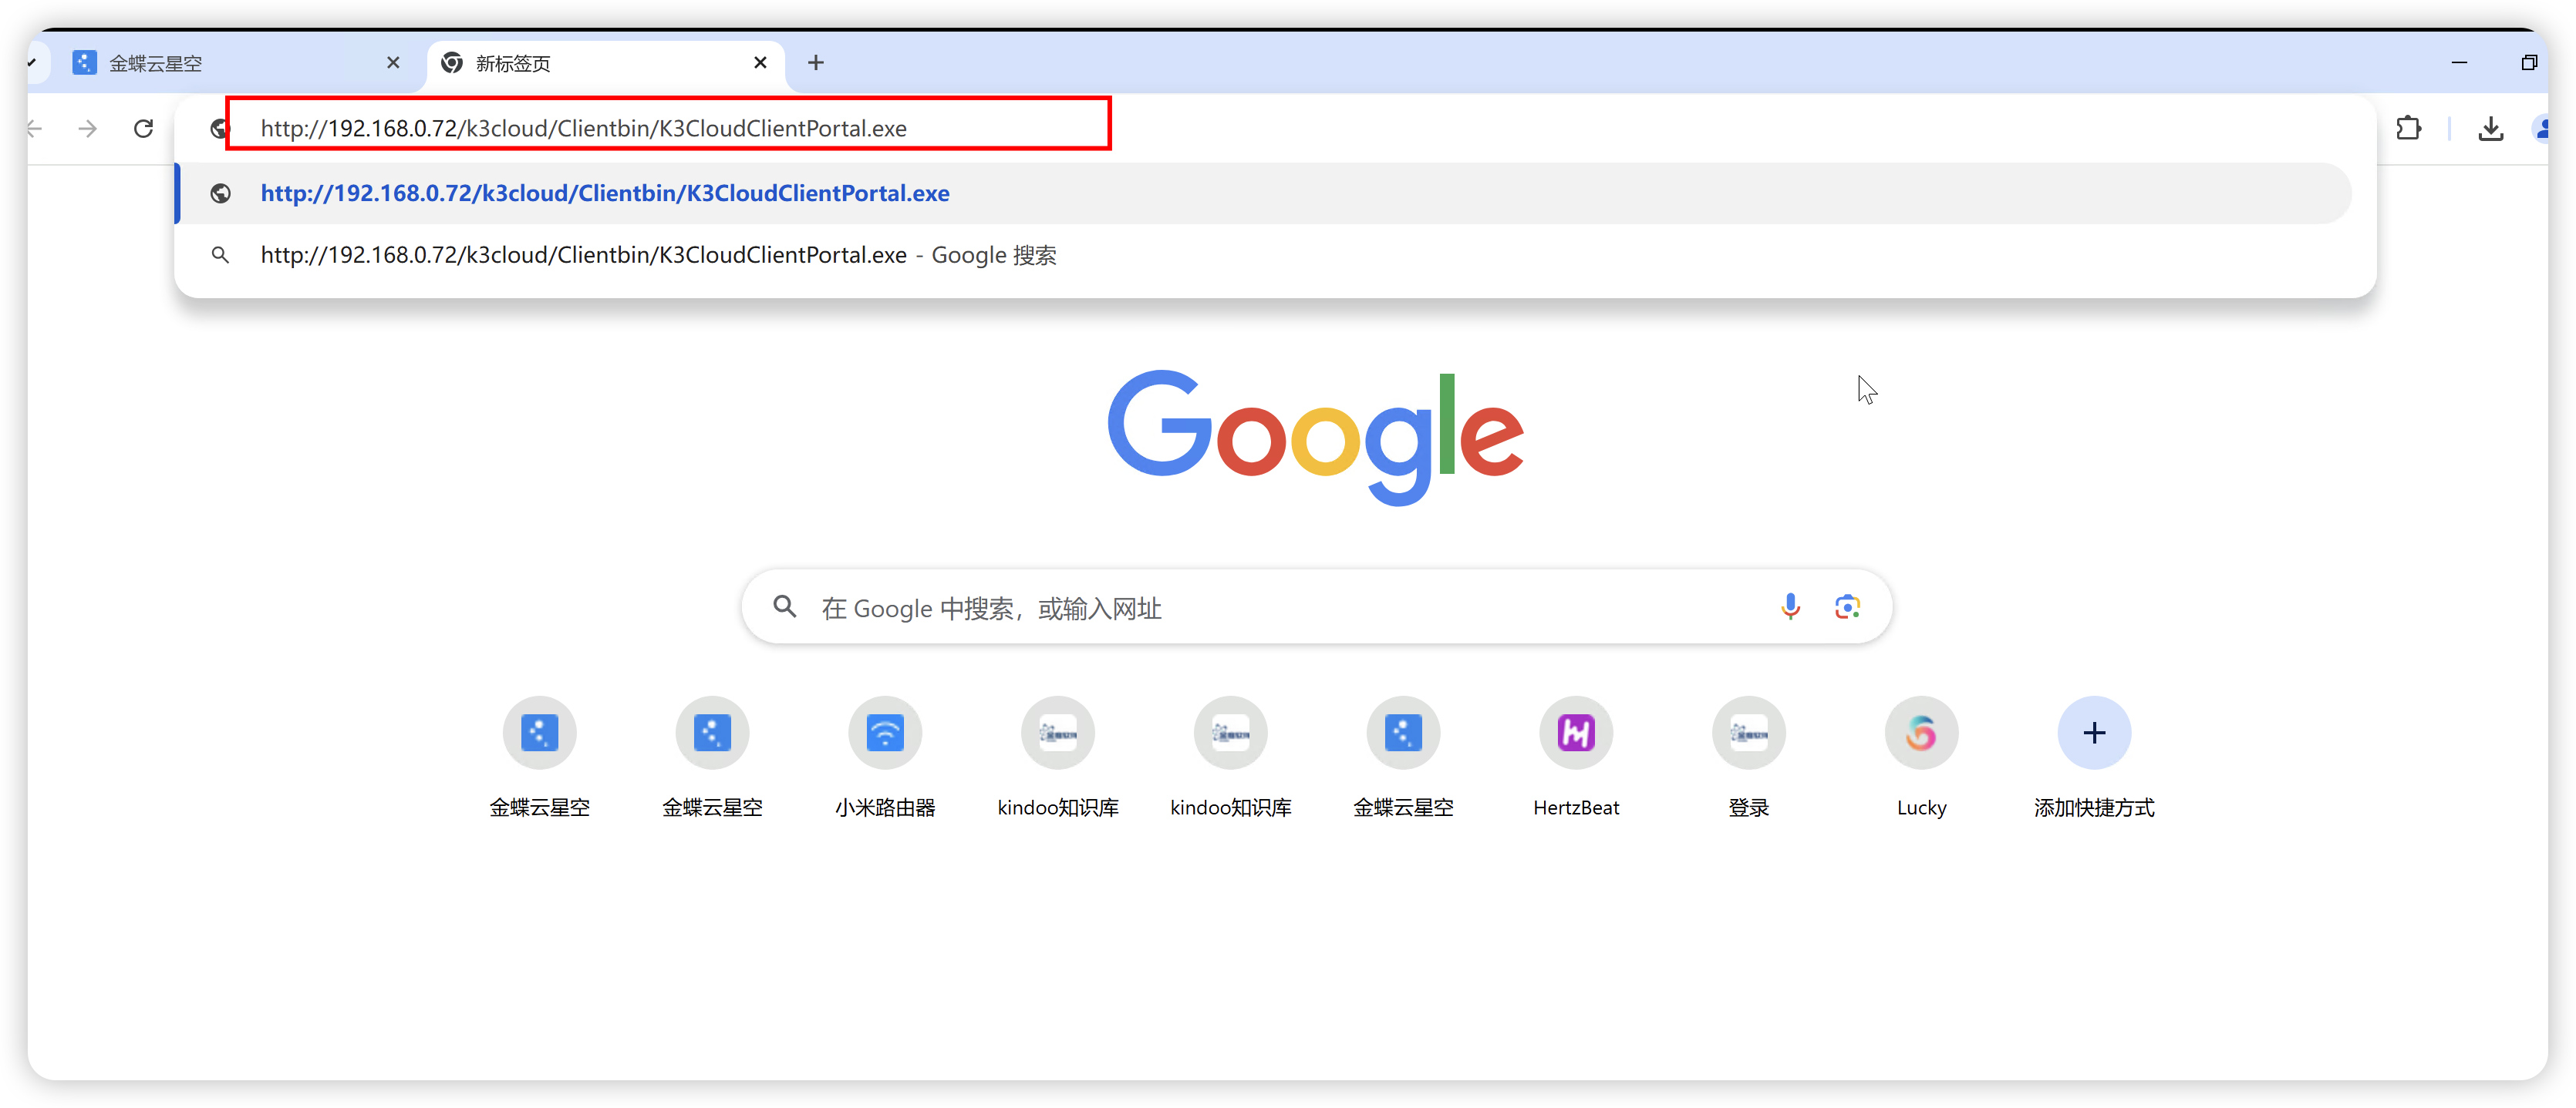Screen dimensions: 2576x1108
Task: Click the back navigation arrow
Action: 35,128
